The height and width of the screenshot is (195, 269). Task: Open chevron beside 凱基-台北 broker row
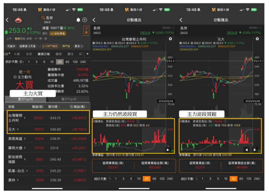(x=27, y=171)
